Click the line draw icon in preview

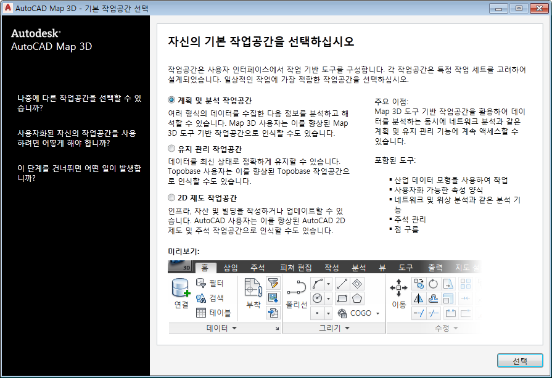(342, 284)
